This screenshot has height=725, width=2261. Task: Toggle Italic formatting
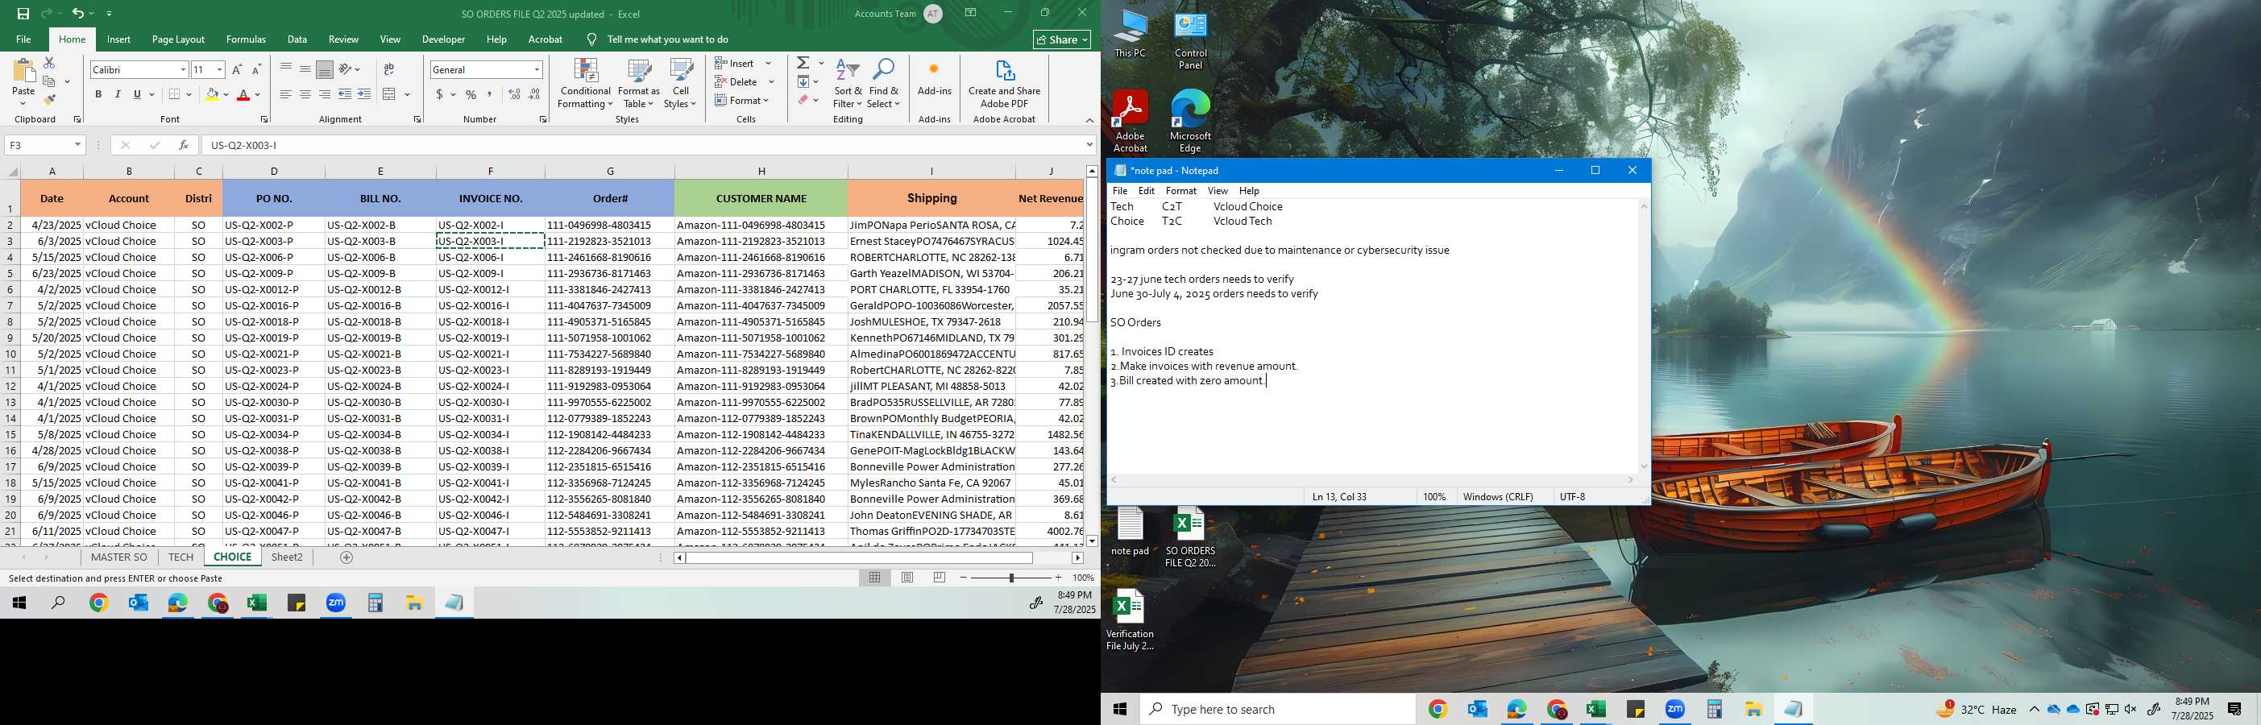tap(118, 94)
